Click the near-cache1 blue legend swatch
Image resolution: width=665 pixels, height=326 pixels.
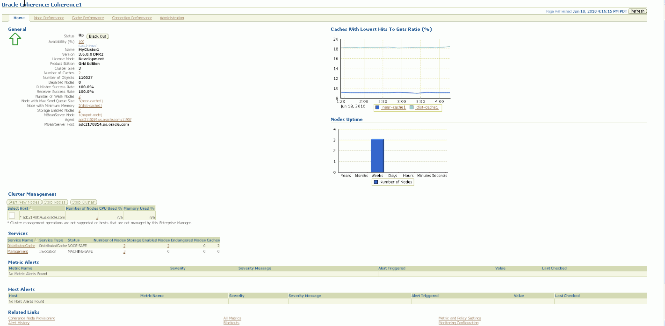377,107
